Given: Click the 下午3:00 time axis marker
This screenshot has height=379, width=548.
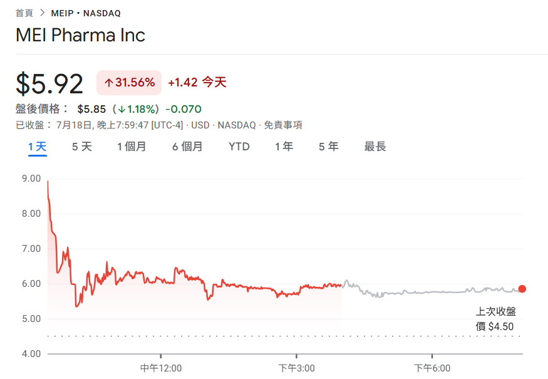Looking at the screenshot, I should (296, 368).
